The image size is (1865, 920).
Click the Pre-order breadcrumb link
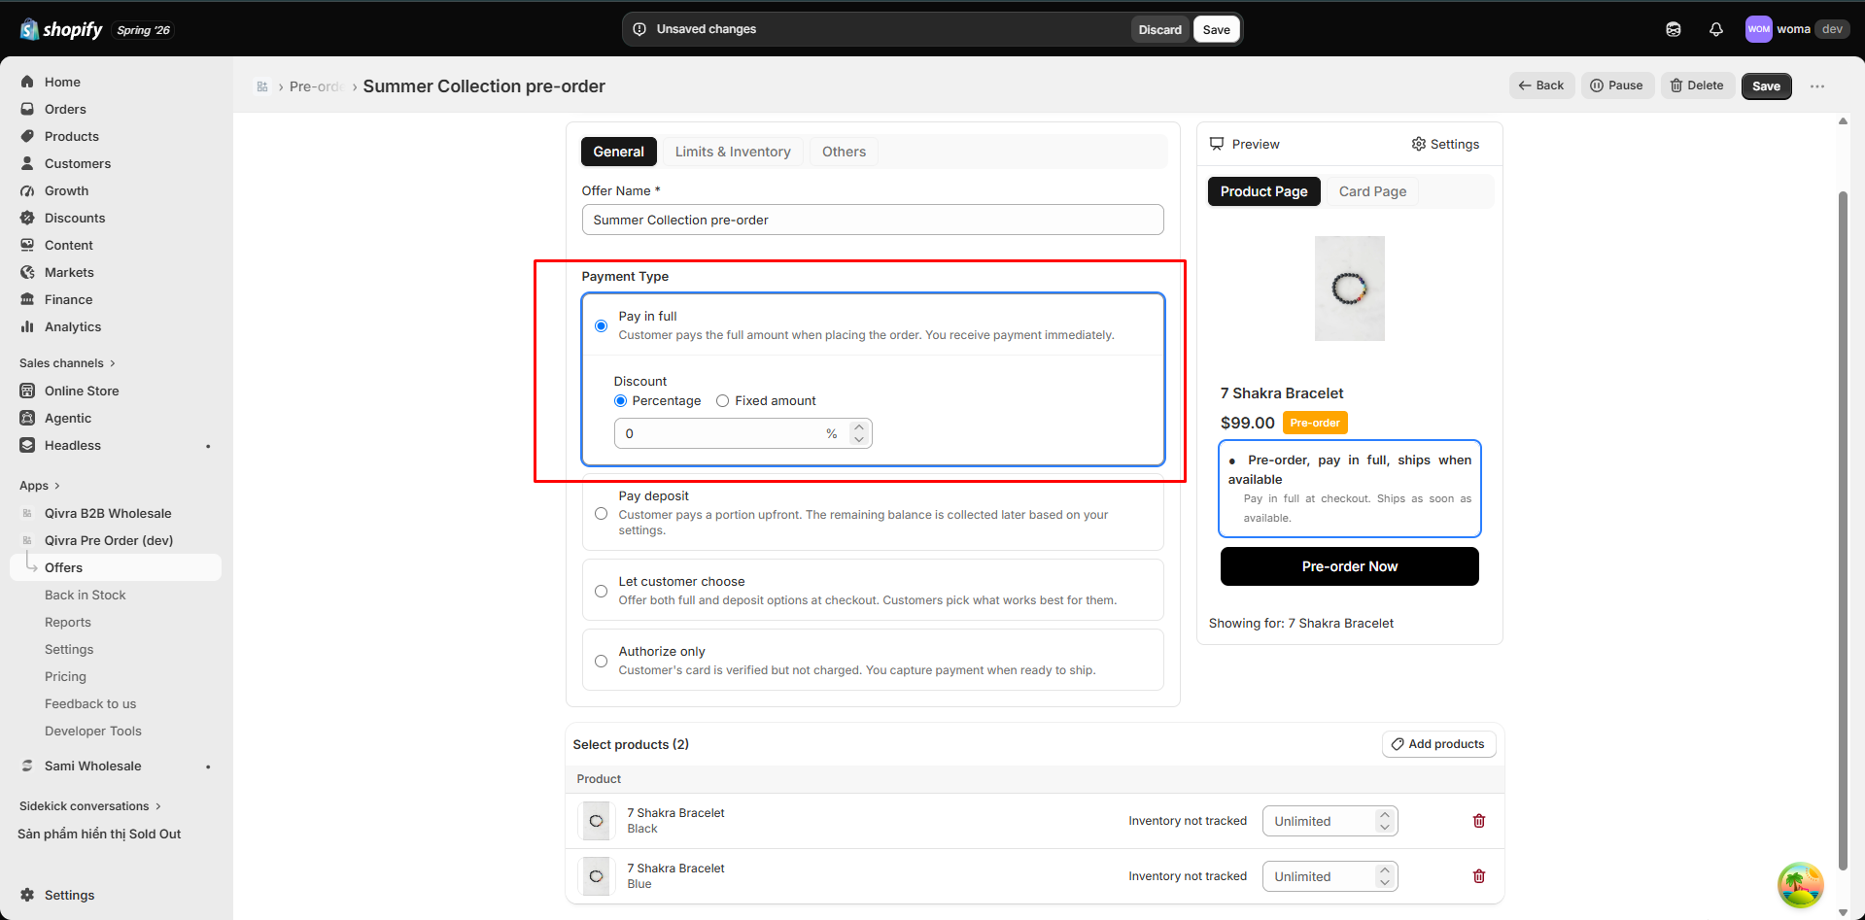coord(316,86)
